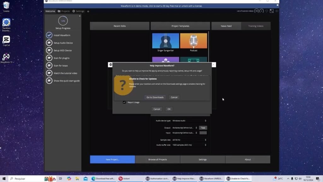This screenshot has height=182, width=323.
Task: Click the circular meter showing 100
Action: pos(256,11)
